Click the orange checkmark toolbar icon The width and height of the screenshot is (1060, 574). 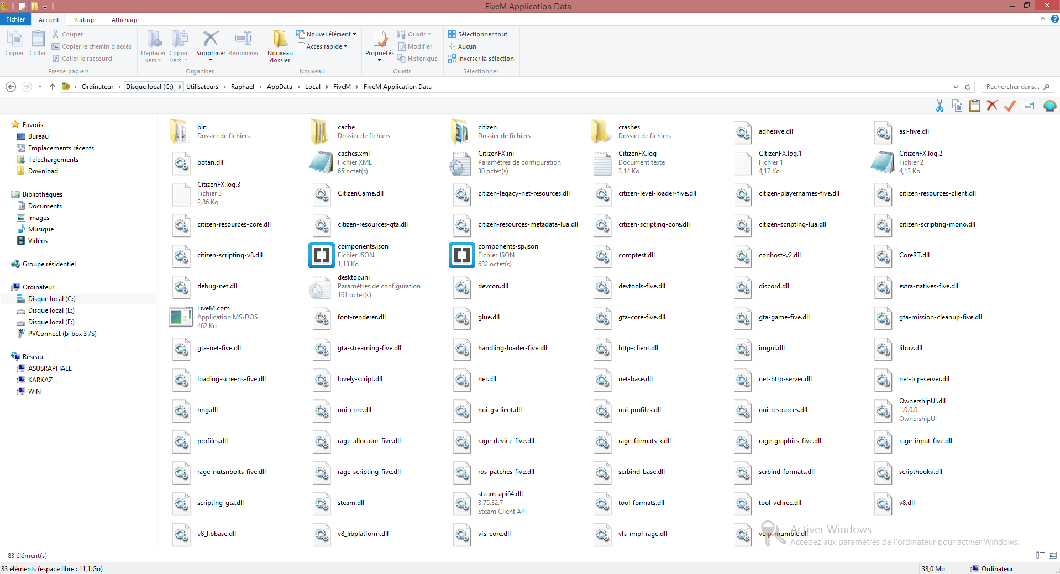1010,106
